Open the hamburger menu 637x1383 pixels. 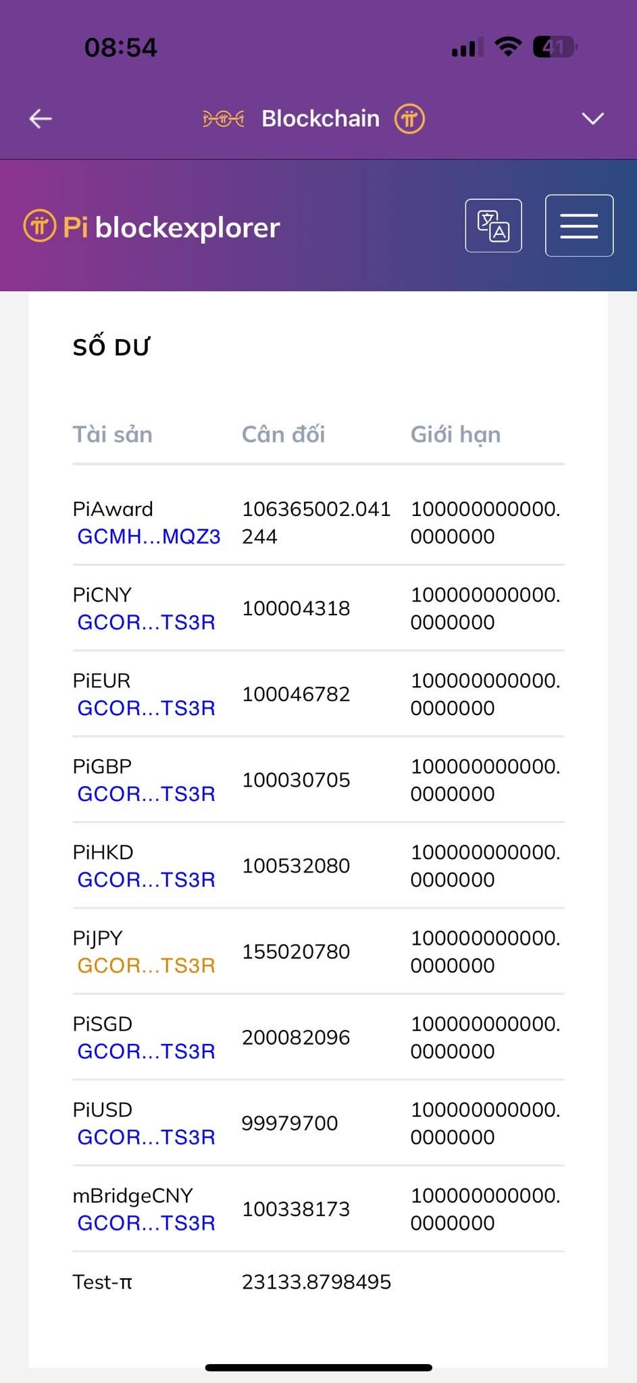coord(579,226)
